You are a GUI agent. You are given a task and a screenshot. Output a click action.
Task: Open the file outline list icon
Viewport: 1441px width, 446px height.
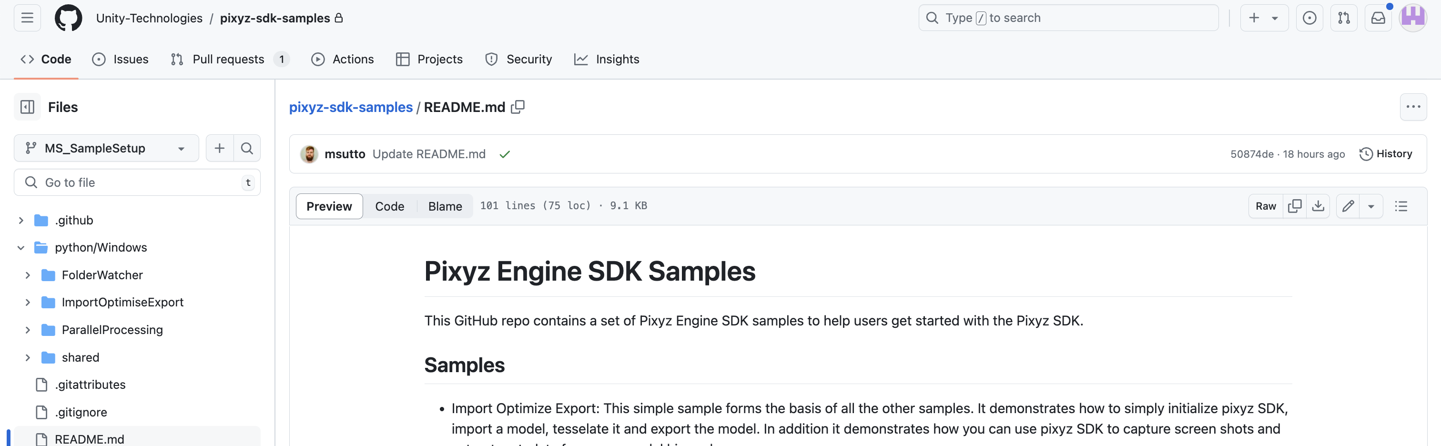pos(1400,206)
